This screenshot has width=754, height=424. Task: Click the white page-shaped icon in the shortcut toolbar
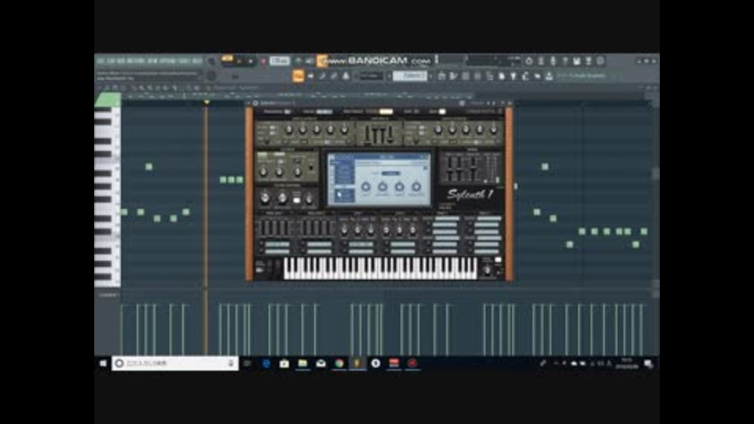click(x=502, y=76)
